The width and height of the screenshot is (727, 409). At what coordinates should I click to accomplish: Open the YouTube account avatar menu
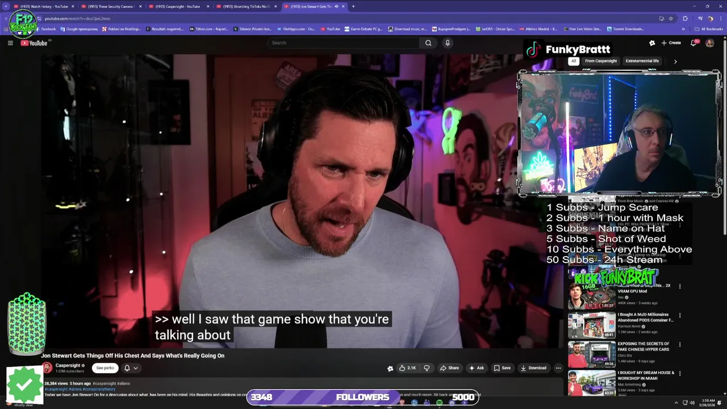pyautogui.click(x=709, y=43)
